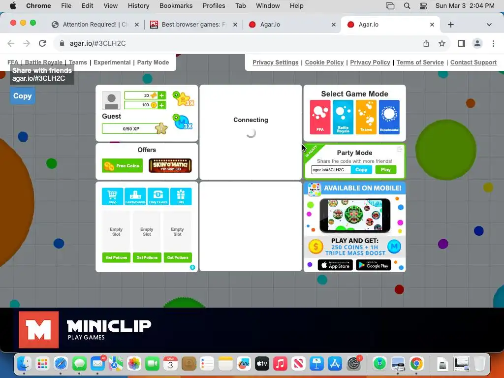Click the party code input field
The height and width of the screenshot is (378, 504).
(331, 170)
